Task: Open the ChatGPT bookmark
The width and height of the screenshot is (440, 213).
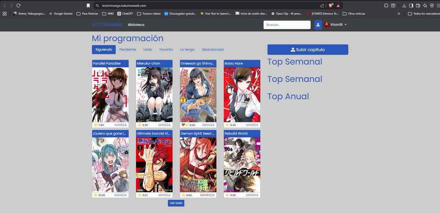Action: pos(125,14)
